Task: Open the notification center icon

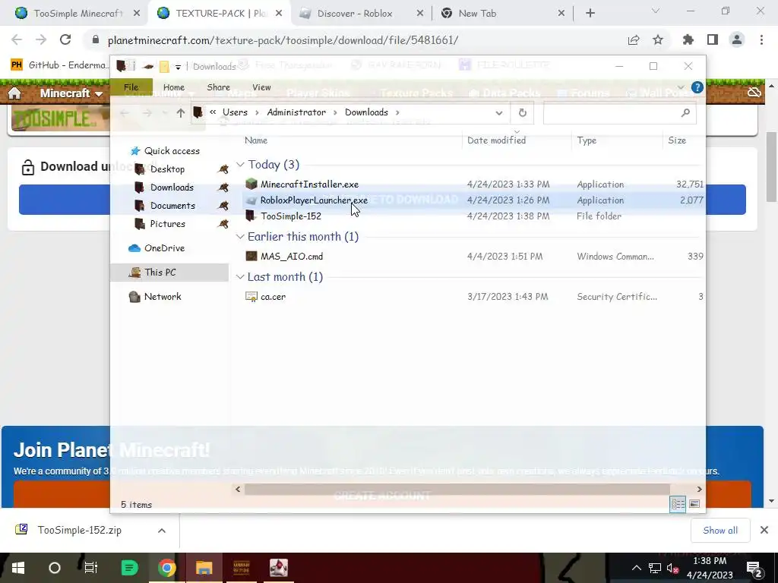Action: [x=754, y=569]
